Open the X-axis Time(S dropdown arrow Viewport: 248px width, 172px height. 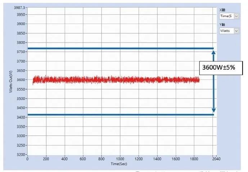[x=236, y=16]
